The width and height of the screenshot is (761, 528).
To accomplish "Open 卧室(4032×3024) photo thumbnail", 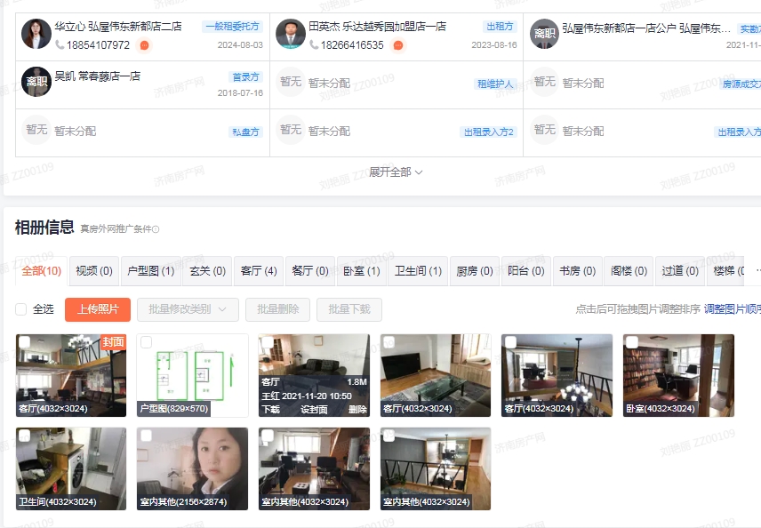I will 678,375.
